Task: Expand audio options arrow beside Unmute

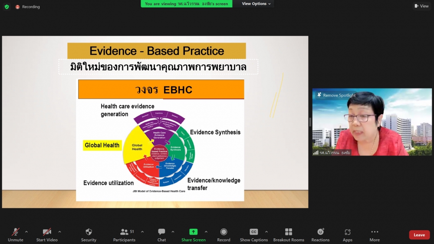Action: coord(26,231)
